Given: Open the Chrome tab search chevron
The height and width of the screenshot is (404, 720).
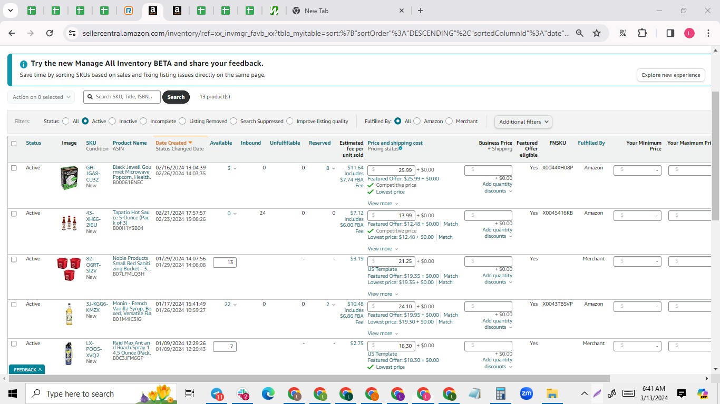Looking at the screenshot, I should [x=10, y=11].
